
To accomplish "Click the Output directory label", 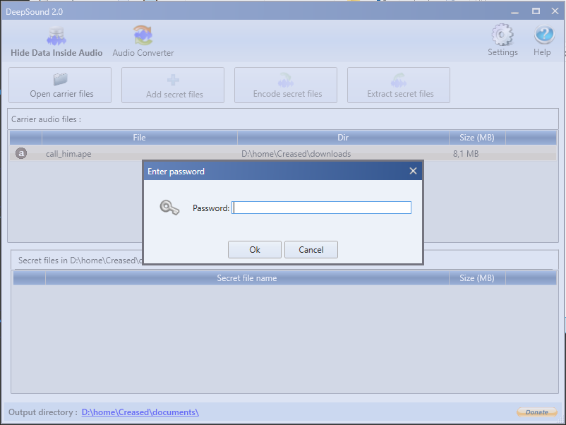I will (42, 412).
